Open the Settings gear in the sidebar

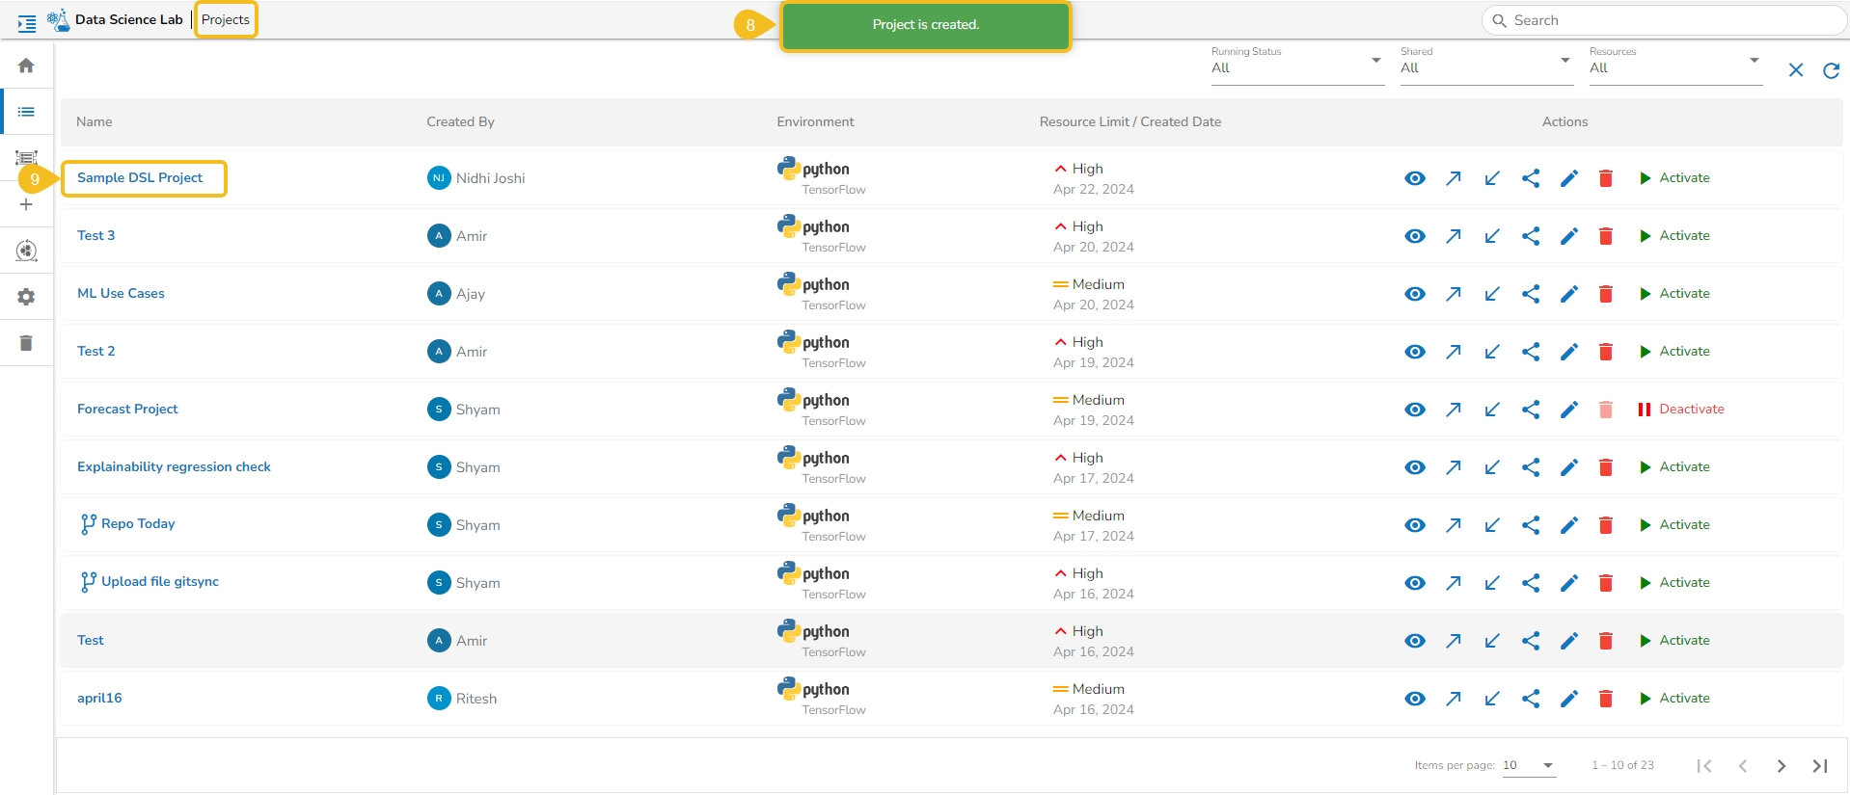26,297
